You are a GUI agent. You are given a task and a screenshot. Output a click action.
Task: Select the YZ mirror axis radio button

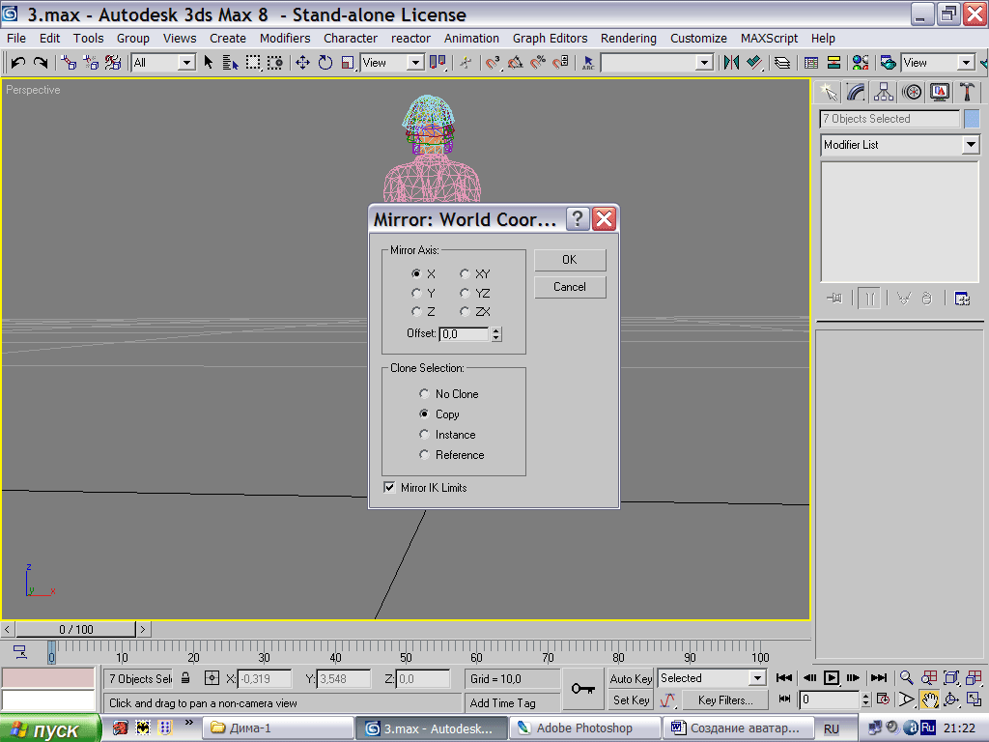(465, 293)
